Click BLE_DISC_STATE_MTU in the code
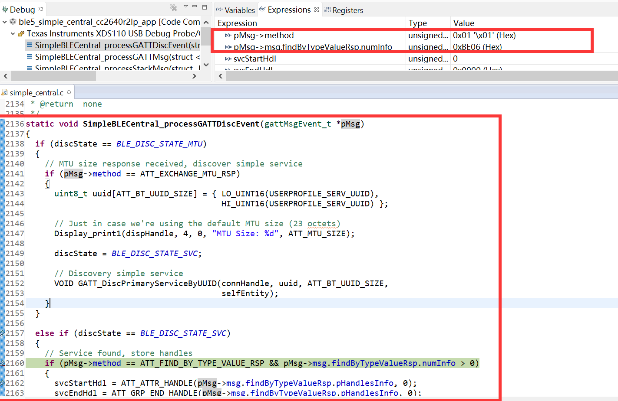Image resolution: width=618 pixels, height=401 pixels. [x=159, y=143]
